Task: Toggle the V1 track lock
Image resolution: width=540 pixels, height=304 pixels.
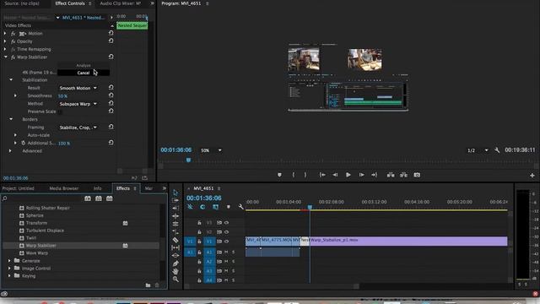Action: click(199, 242)
